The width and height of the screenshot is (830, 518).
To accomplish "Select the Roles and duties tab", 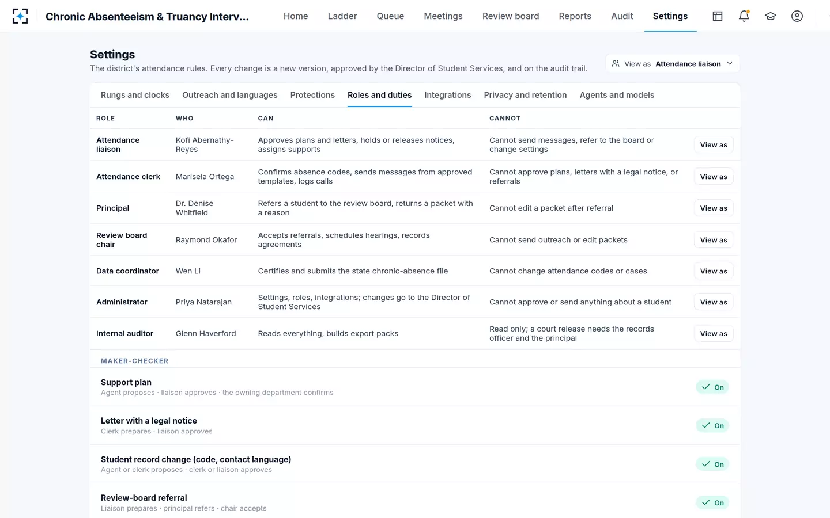I will 379,95.
